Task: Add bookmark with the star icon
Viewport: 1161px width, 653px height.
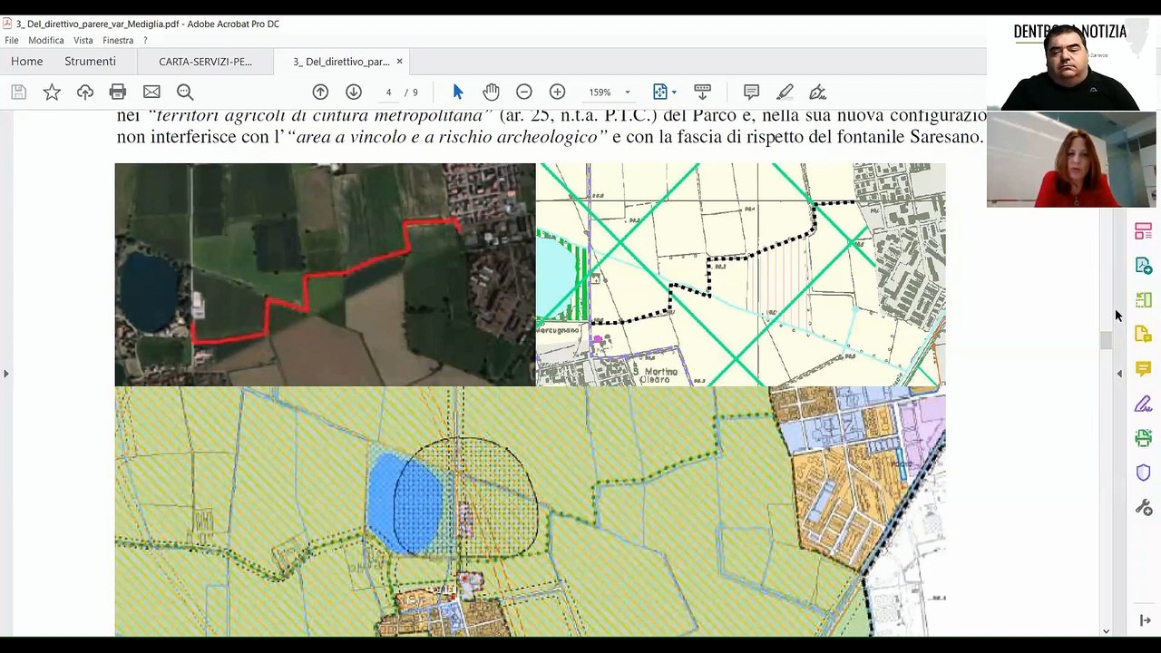Action: coord(52,92)
